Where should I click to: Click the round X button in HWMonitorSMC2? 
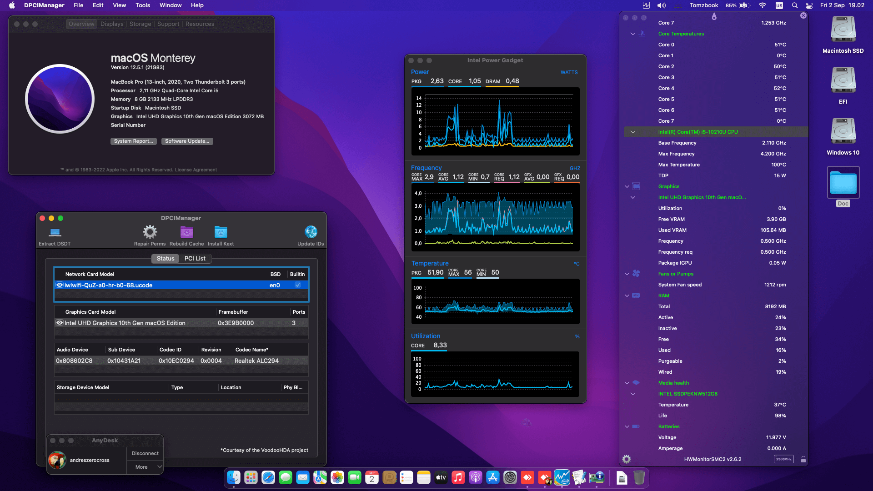click(x=803, y=15)
